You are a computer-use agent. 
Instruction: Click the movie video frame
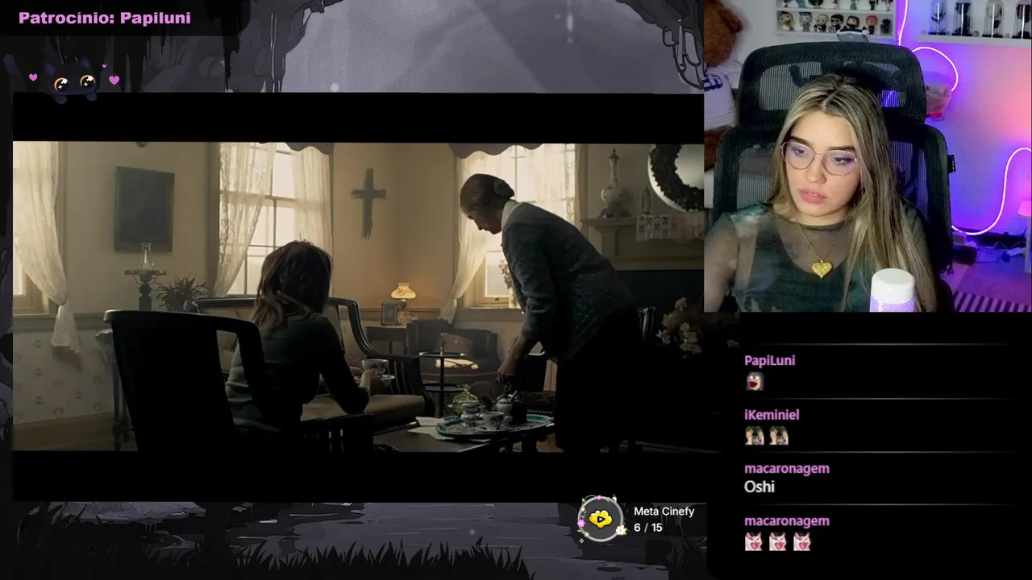(x=358, y=296)
